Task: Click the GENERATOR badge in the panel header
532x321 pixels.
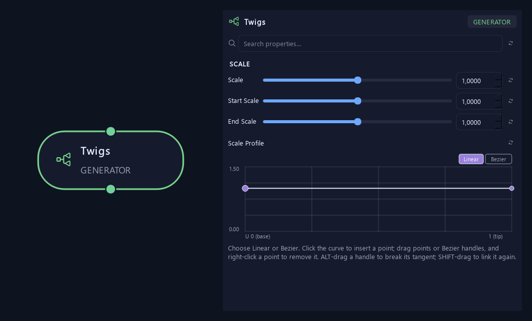Action: [492, 22]
